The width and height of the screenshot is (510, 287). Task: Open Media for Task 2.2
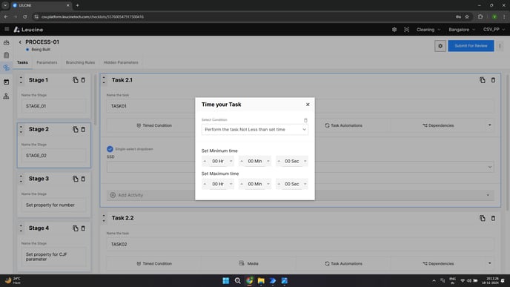point(249,263)
